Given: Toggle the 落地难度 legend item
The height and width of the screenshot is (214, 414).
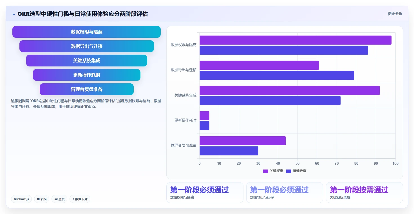Looking at the screenshot, I should point(296,171).
